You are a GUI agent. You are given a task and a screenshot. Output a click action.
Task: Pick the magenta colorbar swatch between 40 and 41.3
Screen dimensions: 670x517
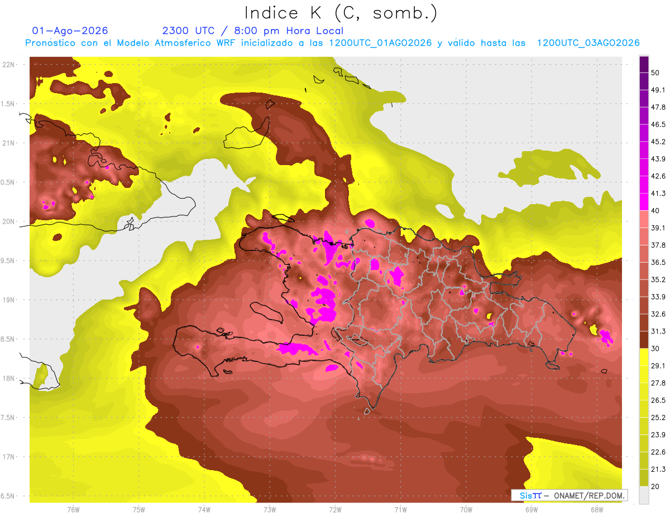click(x=644, y=202)
